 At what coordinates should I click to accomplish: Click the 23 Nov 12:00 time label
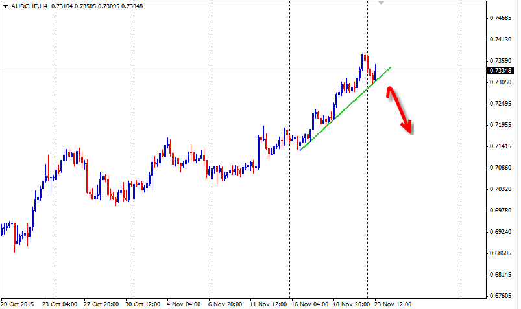[x=393, y=304]
